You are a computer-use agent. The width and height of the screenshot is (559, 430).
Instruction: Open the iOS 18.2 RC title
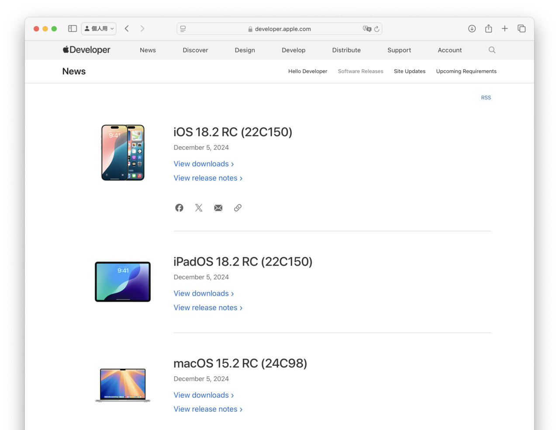click(x=233, y=132)
